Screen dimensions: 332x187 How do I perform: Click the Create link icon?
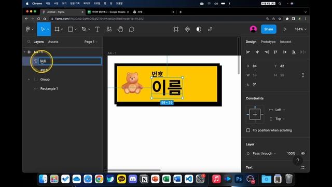pos(210,29)
